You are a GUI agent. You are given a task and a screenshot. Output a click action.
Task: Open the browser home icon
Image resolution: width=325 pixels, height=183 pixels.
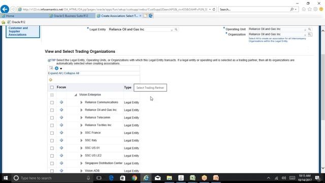pos(304,9)
